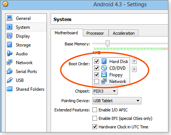Click the General monitor icon in sidebar
Screen dimensions: 171x135
10,18
